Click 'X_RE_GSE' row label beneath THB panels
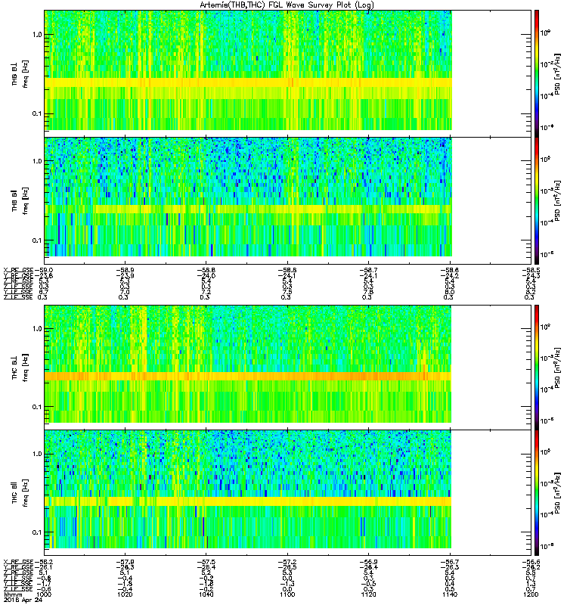The image size is (567, 605). tap(18, 271)
